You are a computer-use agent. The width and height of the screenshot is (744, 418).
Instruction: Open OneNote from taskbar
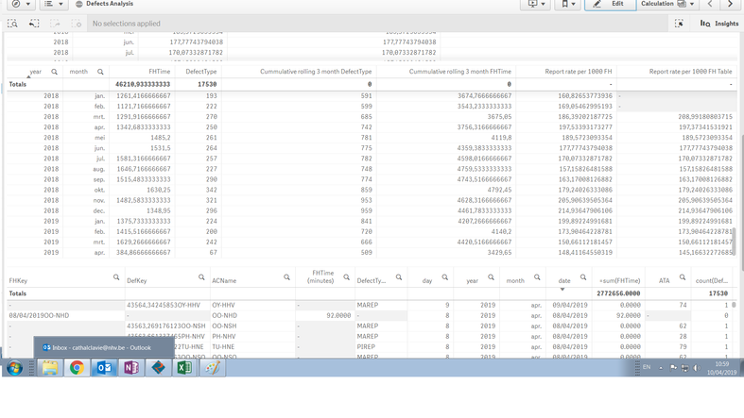[x=131, y=368]
